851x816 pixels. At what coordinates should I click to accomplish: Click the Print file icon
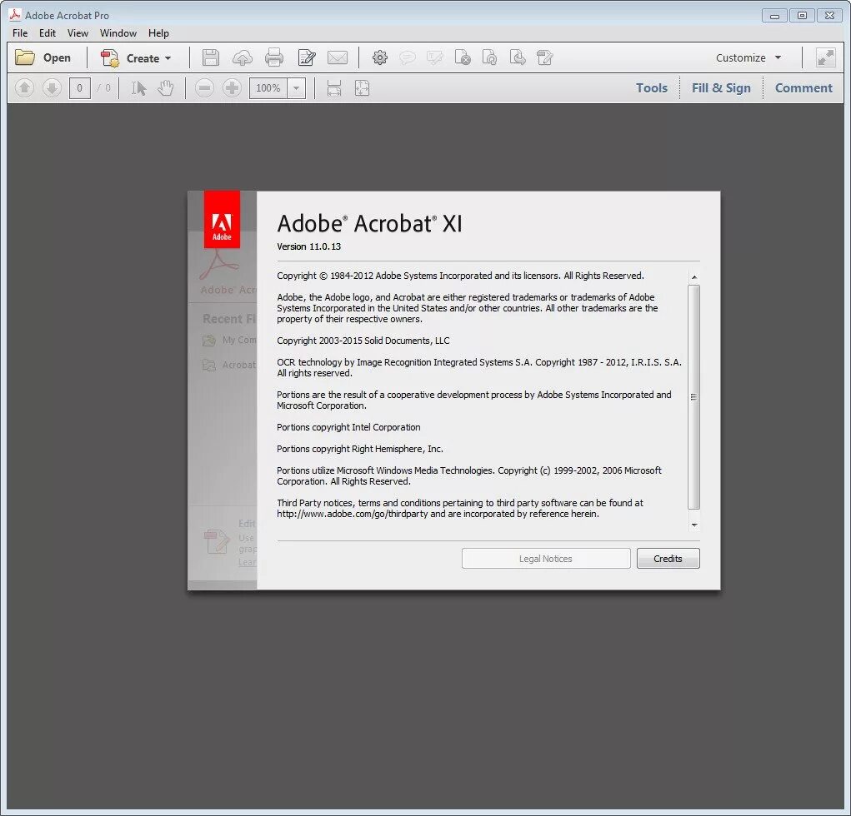pos(274,57)
